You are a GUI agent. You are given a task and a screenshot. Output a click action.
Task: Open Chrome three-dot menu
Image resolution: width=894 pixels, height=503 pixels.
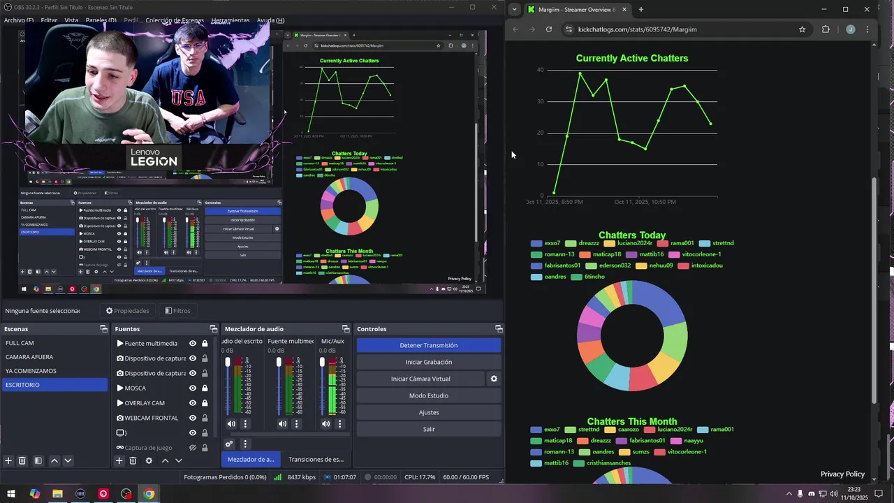tap(867, 29)
